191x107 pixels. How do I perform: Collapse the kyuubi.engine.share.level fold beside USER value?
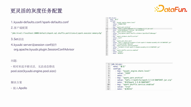click(x=110, y=71)
